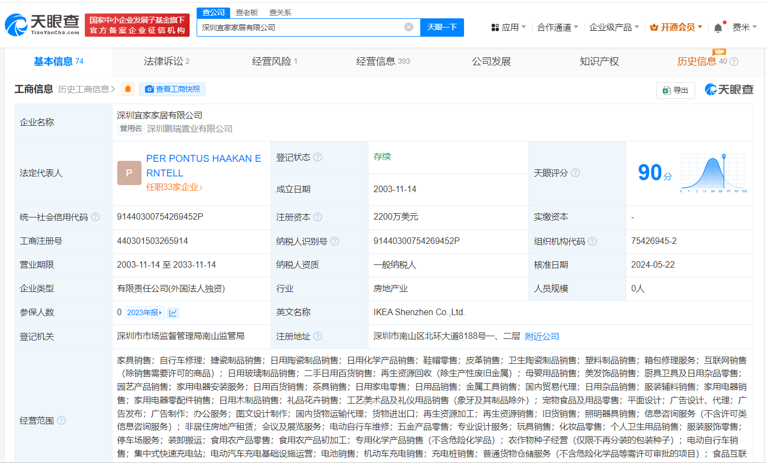This screenshot has width=766, height=463.
Task: Click the English name IKEA Shenzhen Co.,Ltd.
Action: pyautogui.click(x=419, y=312)
